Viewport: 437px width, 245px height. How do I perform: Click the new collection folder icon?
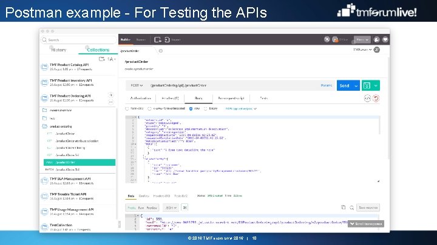[102, 59]
